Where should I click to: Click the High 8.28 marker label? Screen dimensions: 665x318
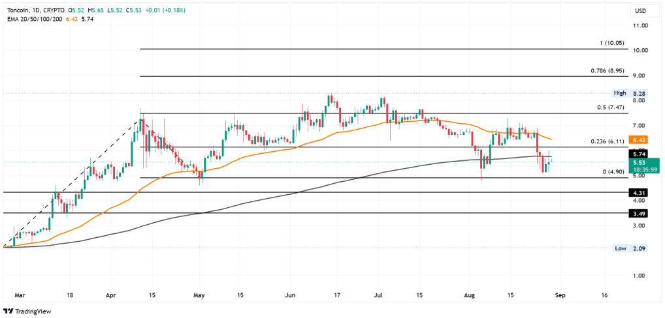(630, 93)
